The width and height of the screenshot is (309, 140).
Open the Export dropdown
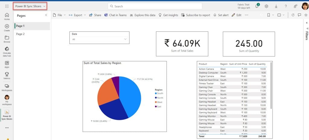[x=78, y=15]
